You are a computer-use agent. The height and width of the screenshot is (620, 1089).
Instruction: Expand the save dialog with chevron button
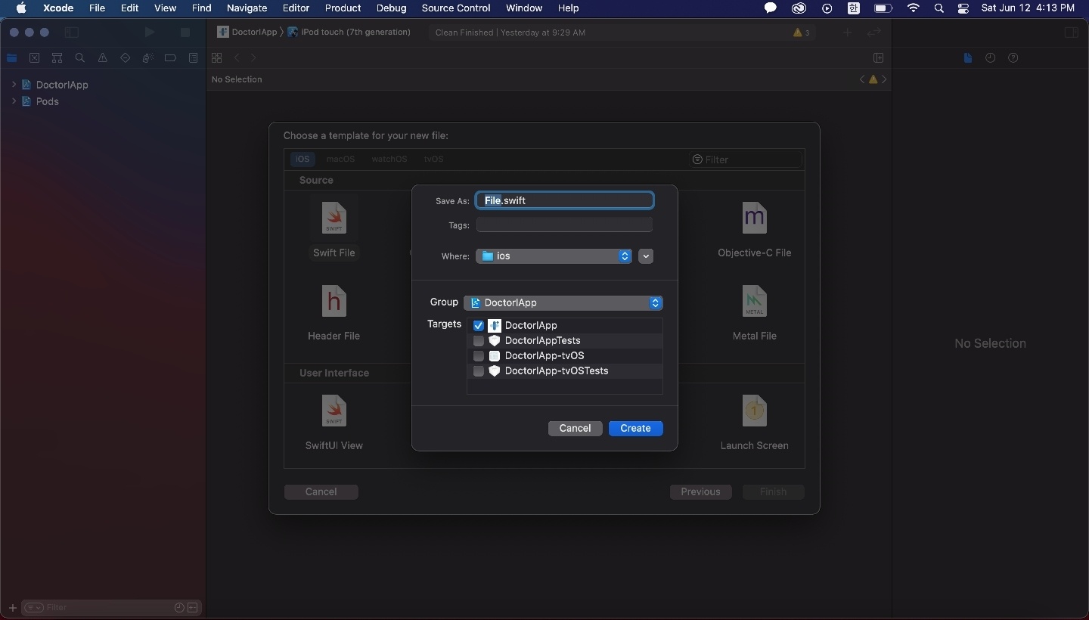(x=645, y=256)
